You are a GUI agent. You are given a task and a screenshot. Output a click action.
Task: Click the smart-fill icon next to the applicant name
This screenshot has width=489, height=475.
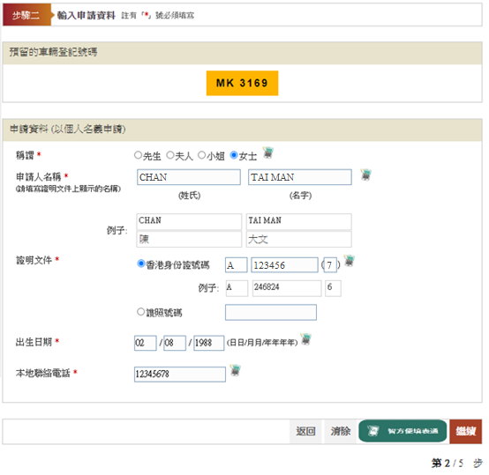coord(365,175)
